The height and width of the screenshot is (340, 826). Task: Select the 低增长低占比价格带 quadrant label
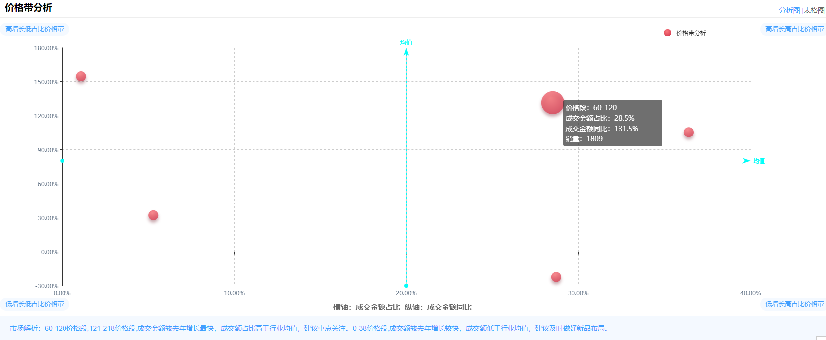tap(35, 304)
